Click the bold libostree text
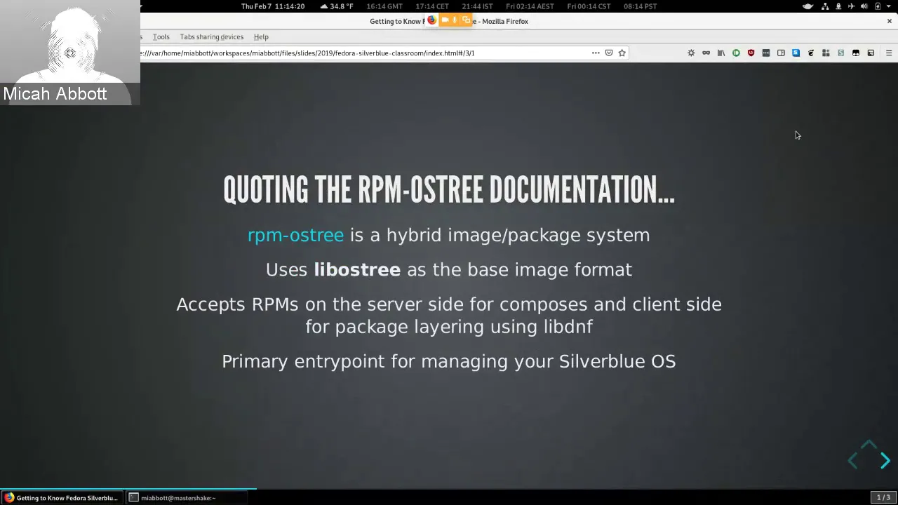The width and height of the screenshot is (898, 505). (x=357, y=269)
